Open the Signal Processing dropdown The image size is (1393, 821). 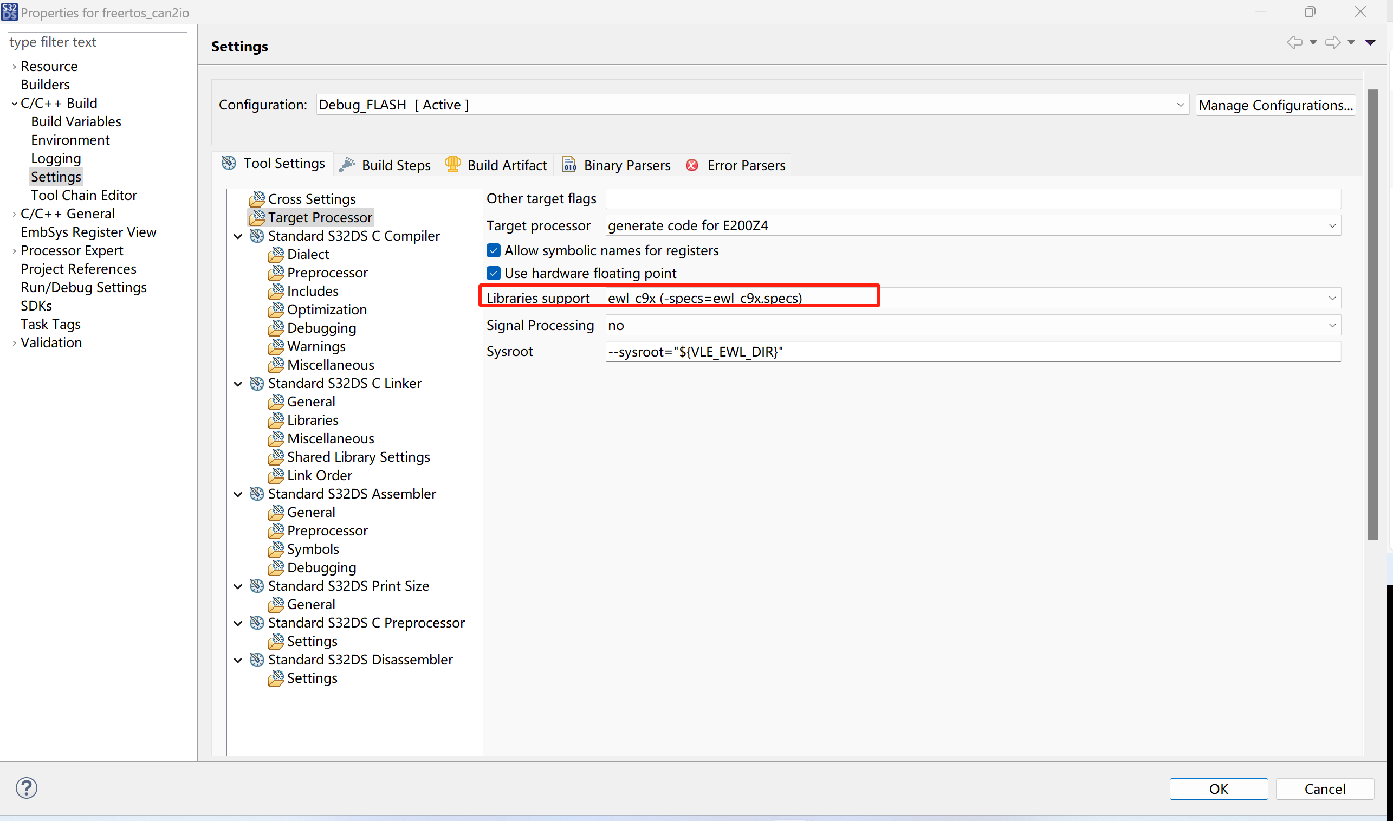(x=973, y=325)
